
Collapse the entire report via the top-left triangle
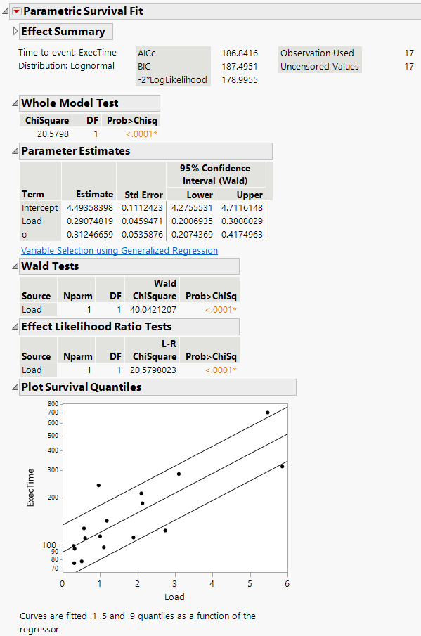pos(5,11)
